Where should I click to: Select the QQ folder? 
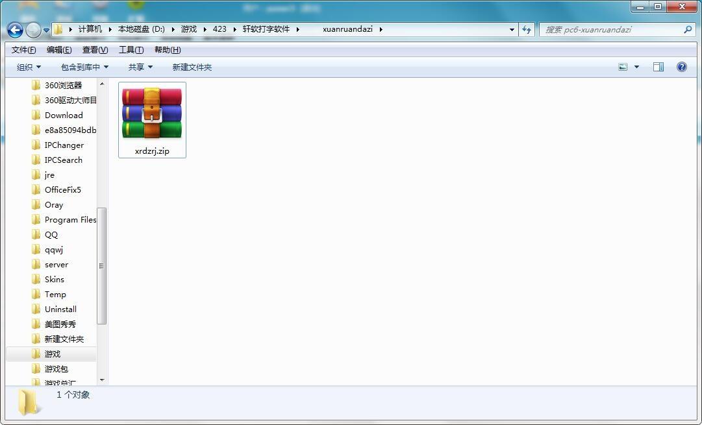(x=51, y=234)
